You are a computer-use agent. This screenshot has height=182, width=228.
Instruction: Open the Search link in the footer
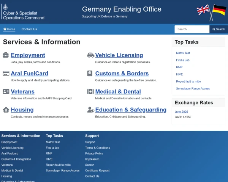click(x=90, y=165)
